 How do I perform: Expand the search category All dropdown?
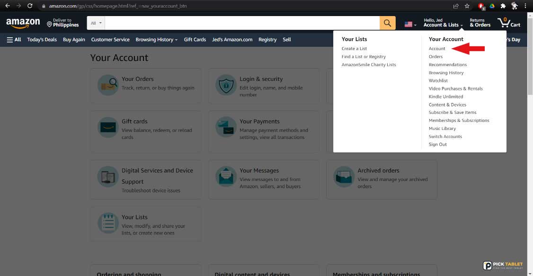[x=96, y=23]
